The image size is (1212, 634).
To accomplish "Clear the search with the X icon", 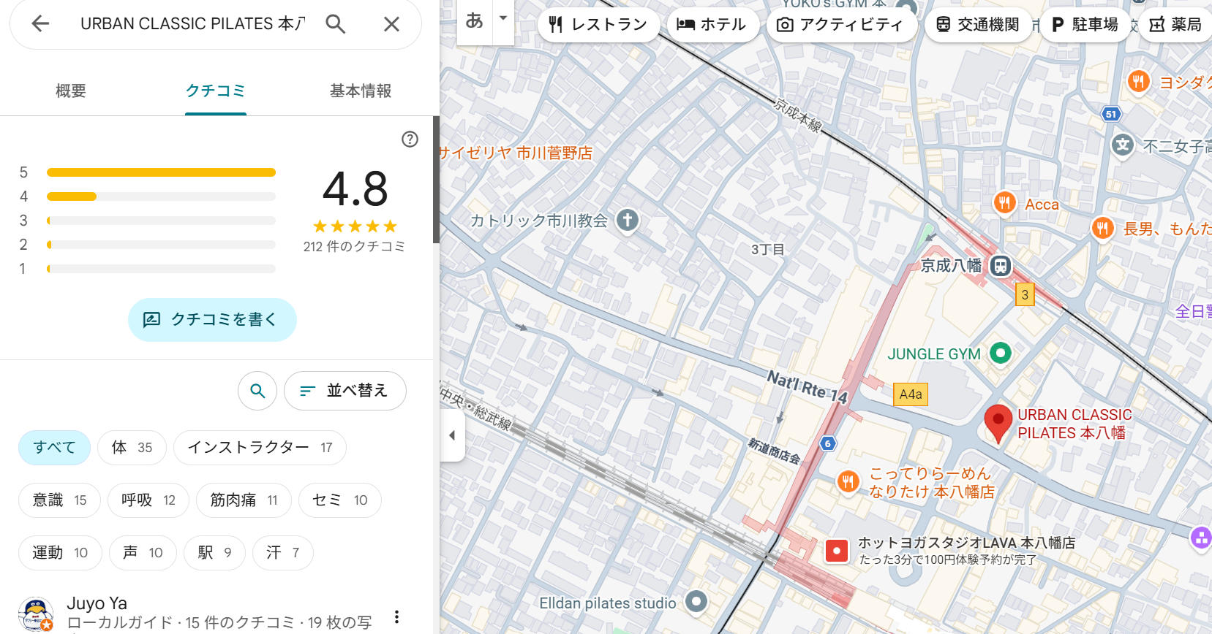I will [391, 24].
